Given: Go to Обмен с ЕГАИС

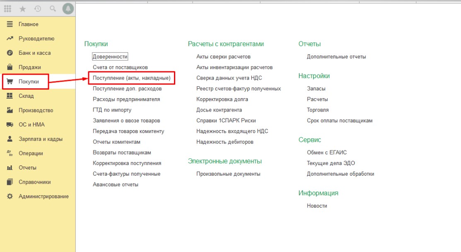Looking at the screenshot, I should point(327,153).
